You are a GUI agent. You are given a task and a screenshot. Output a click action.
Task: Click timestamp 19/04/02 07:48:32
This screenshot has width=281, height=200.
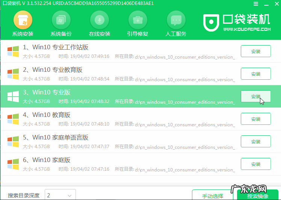click(x=90, y=102)
